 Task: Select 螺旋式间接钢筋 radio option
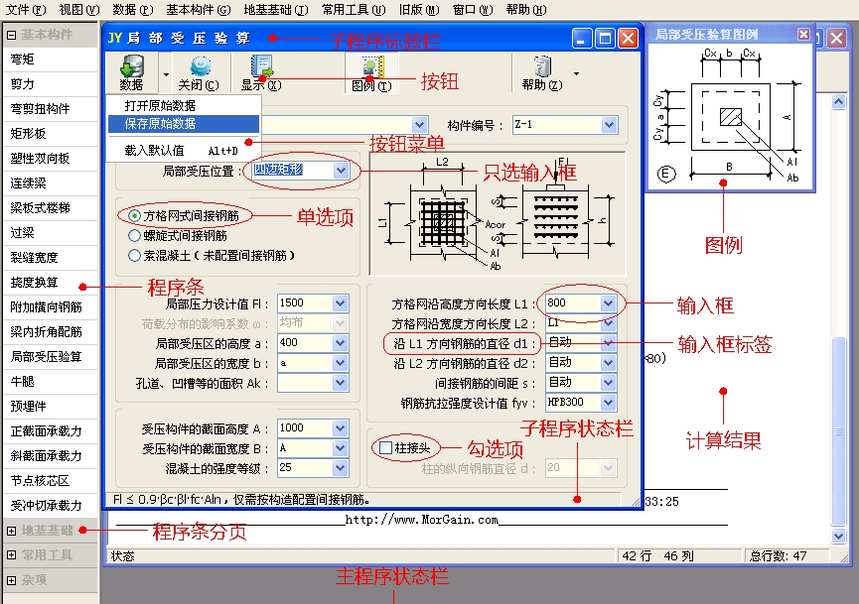(135, 236)
